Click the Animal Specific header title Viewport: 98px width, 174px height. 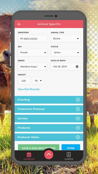click(49, 24)
